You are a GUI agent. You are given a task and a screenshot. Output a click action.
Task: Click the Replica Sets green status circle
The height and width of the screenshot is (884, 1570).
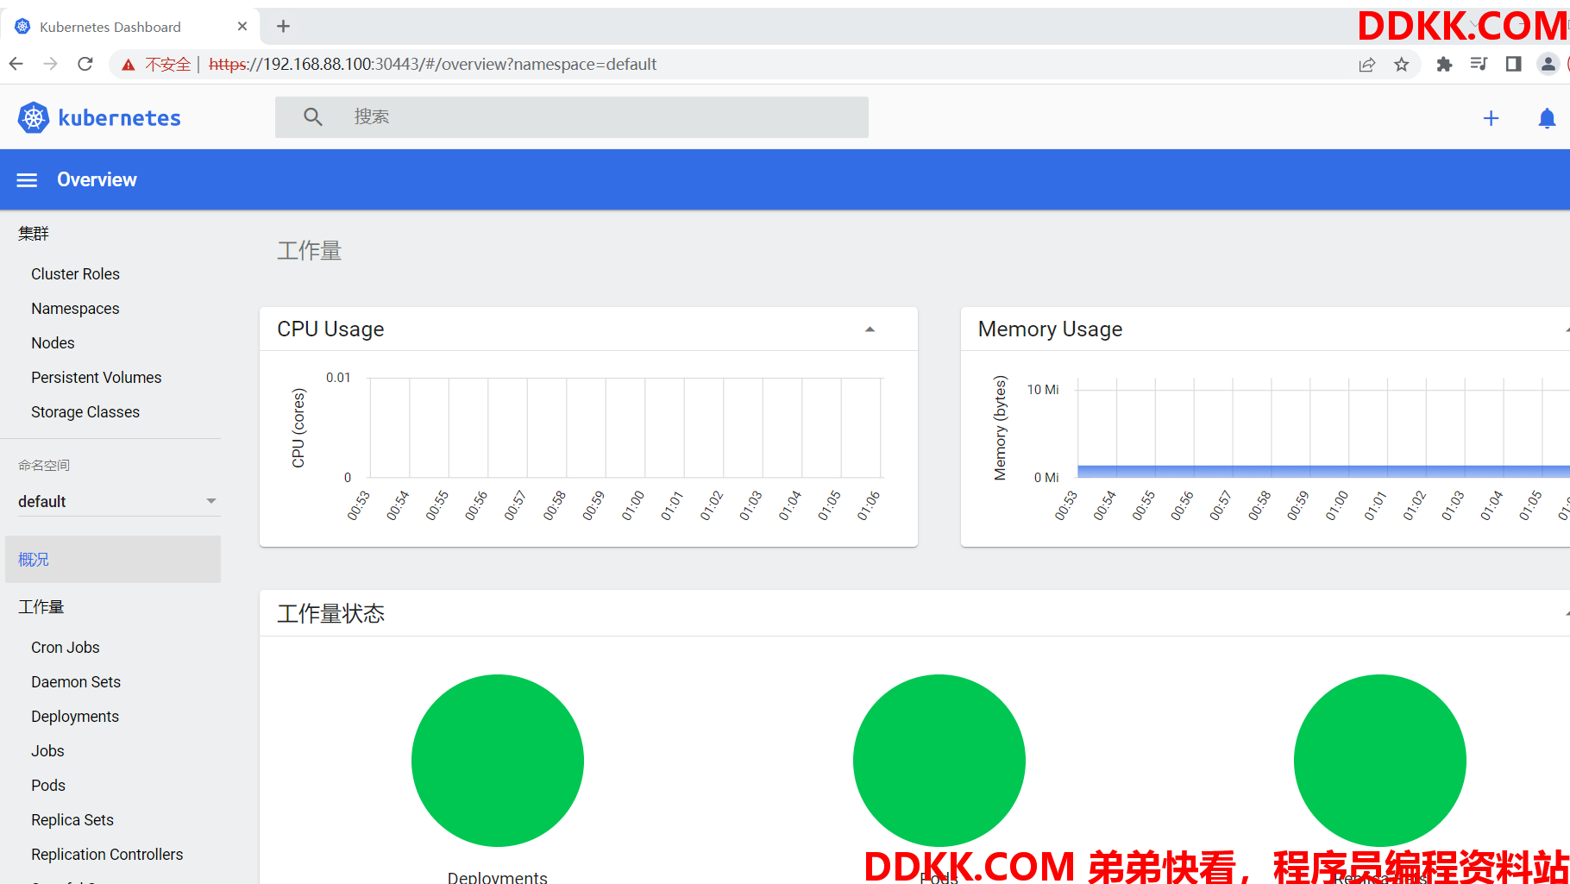click(x=1380, y=761)
